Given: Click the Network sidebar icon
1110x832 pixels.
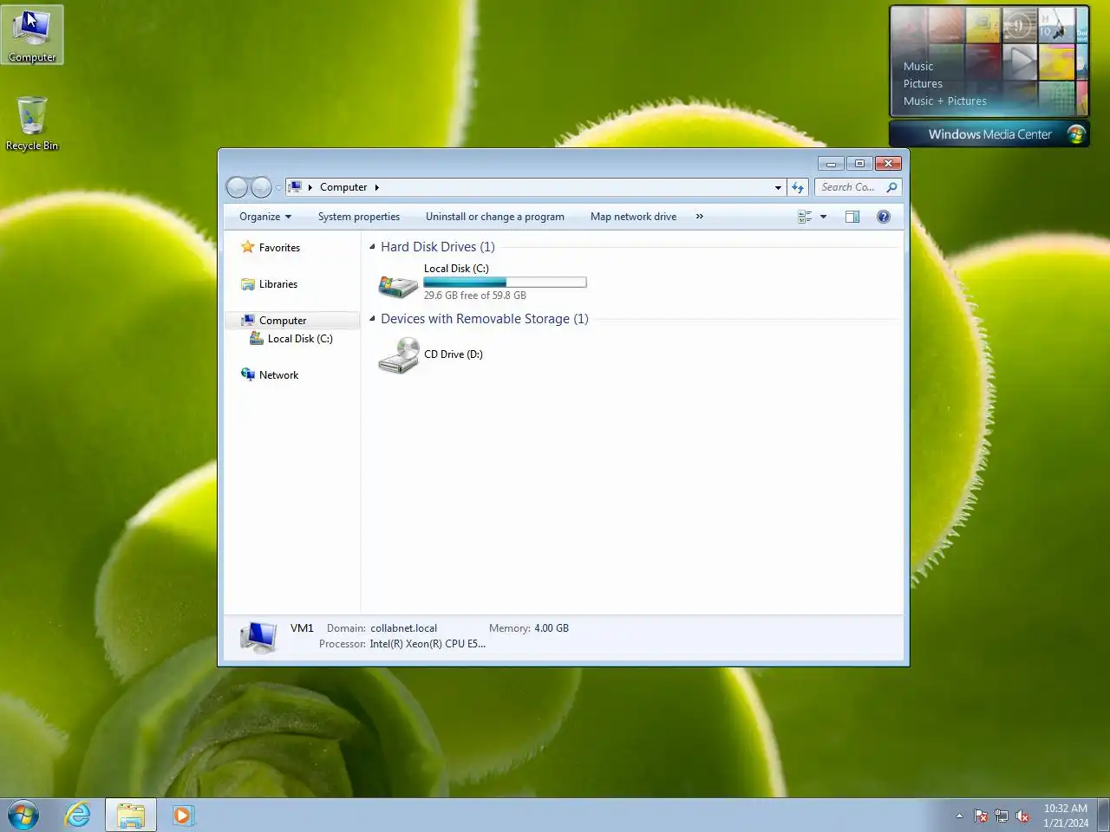Looking at the screenshot, I should click(248, 374).
